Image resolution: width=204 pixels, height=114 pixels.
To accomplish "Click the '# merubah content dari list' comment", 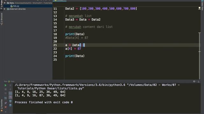I will coord(89,27).
